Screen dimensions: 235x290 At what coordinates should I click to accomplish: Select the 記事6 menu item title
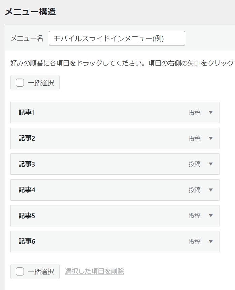point(27,241)
